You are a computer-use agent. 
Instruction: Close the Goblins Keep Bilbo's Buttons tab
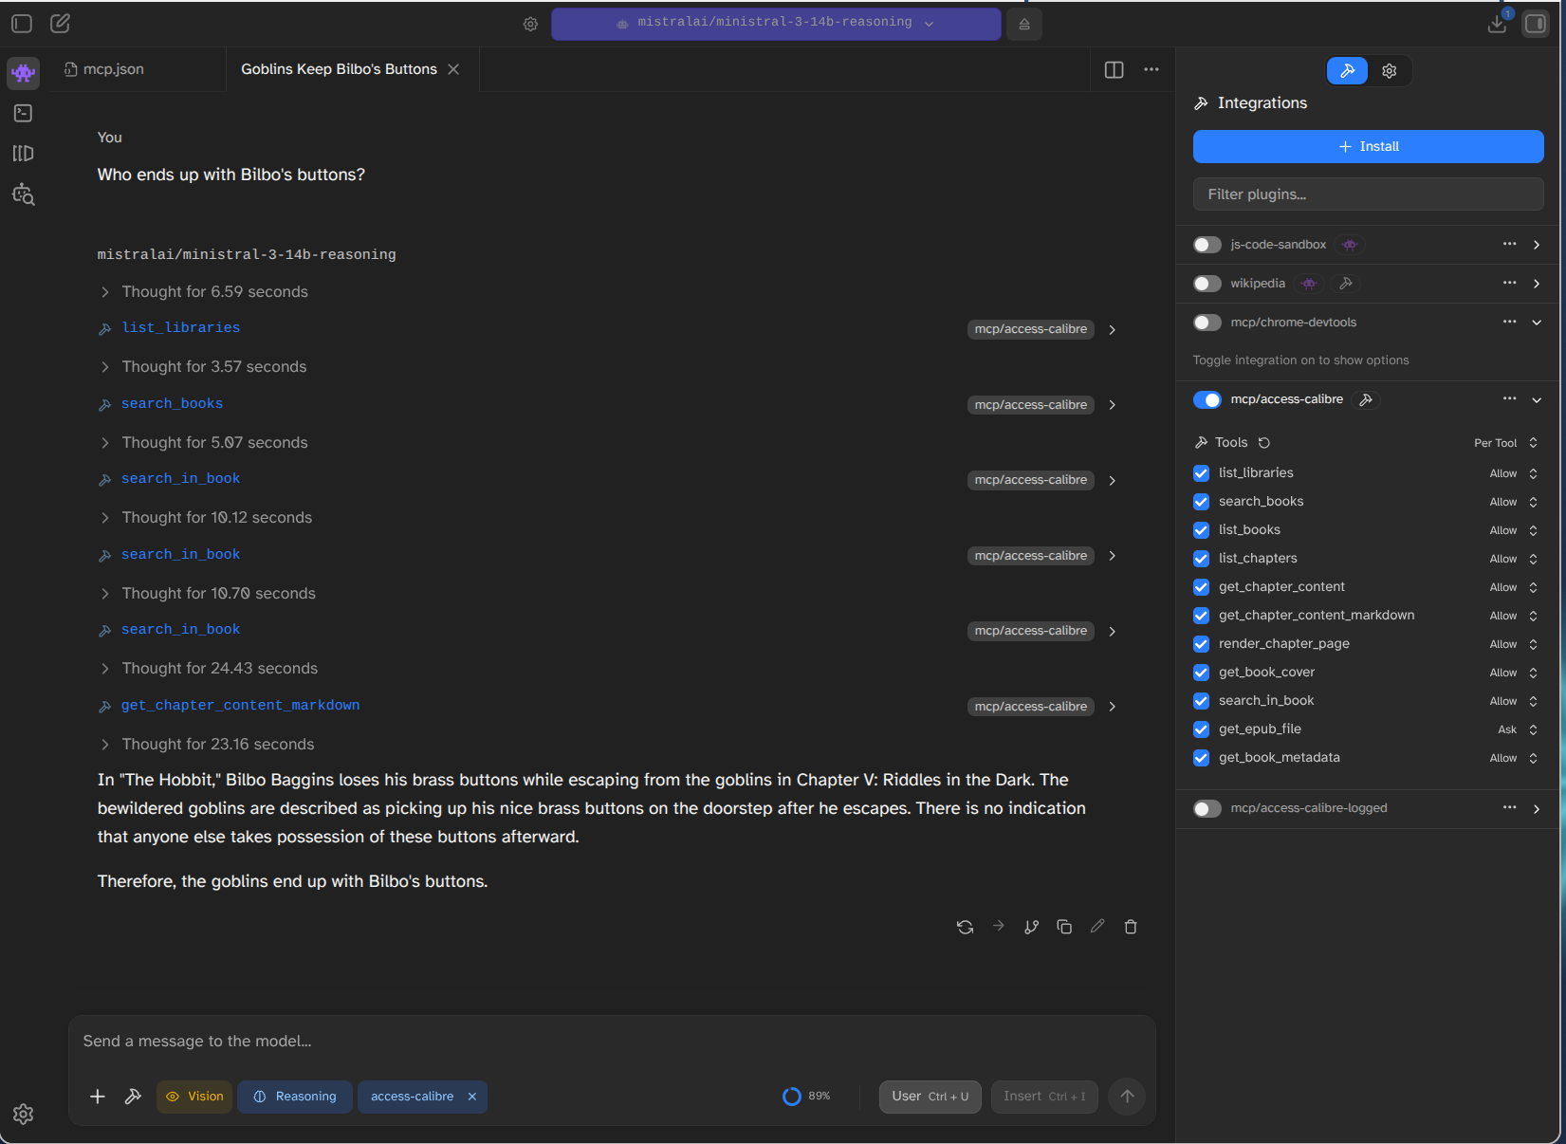tap(453, 69)
